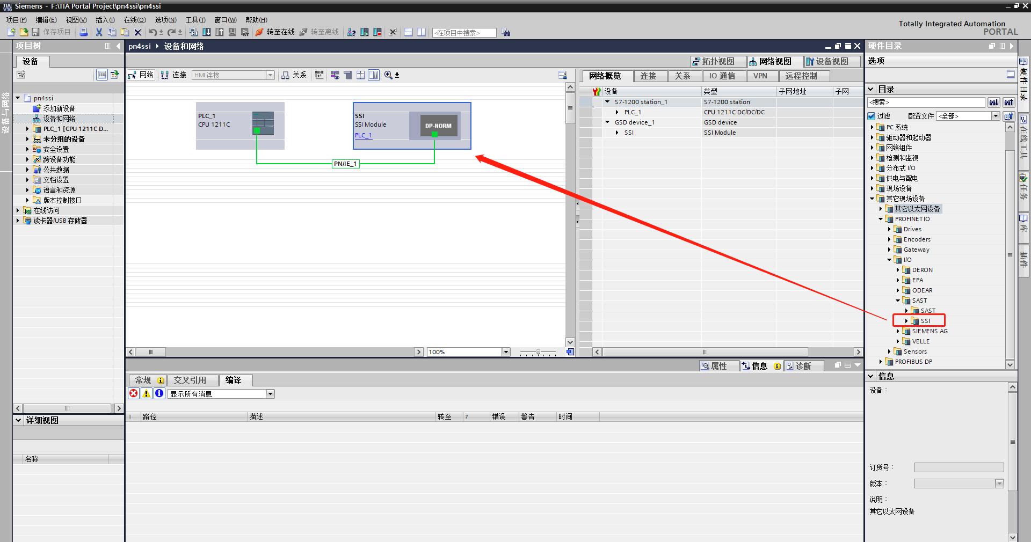The height and width of the screenshot is (542, 1031).
Task: Switch to the 设备视图 device view tab
Action: click(x=832, y=61)
